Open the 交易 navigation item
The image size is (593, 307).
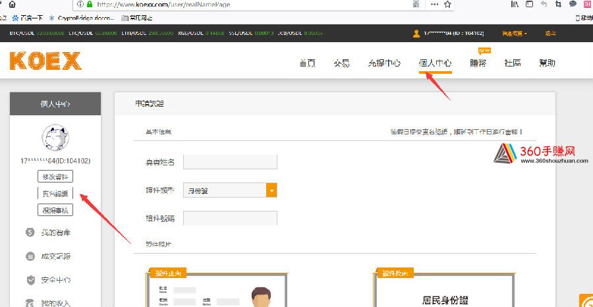click(341, 63)
